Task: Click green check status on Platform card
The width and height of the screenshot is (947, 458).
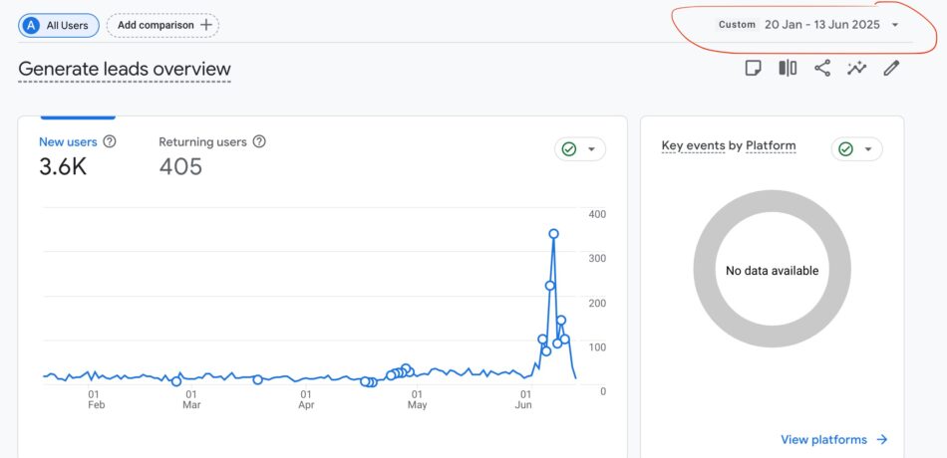Action: (x=846, y=149)
